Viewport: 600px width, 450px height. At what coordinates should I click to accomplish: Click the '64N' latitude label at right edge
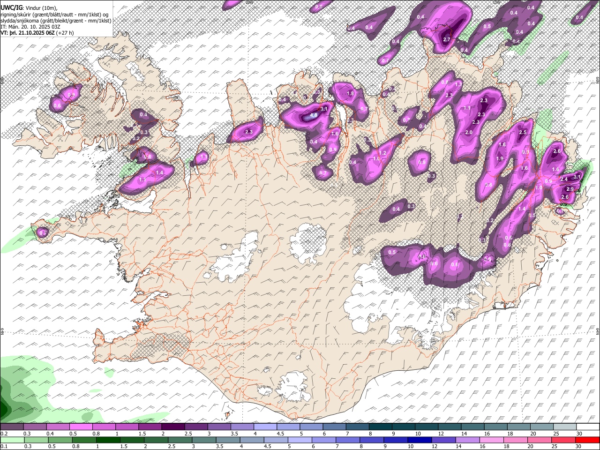[x=598, y=331]
